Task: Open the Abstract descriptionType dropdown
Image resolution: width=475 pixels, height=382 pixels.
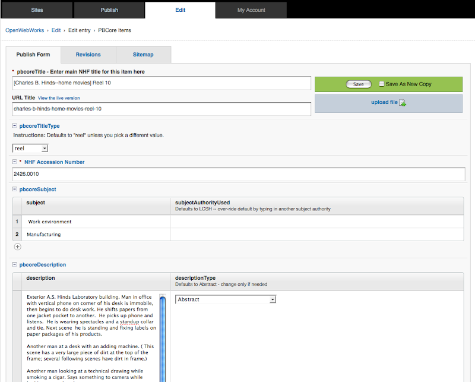Action: coord(226,299)
